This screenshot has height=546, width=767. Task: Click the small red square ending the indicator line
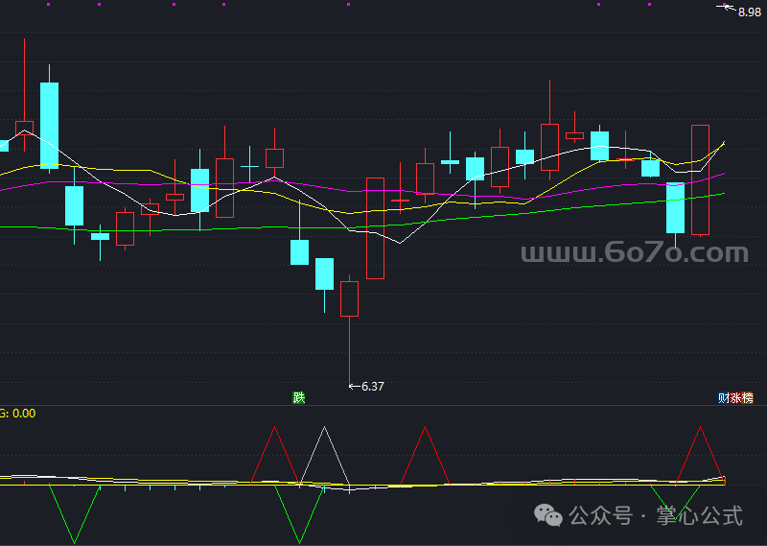(724, 480)
